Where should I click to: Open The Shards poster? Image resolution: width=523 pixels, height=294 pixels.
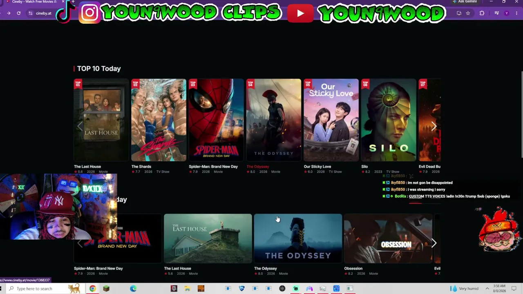[x=159, y=120]
